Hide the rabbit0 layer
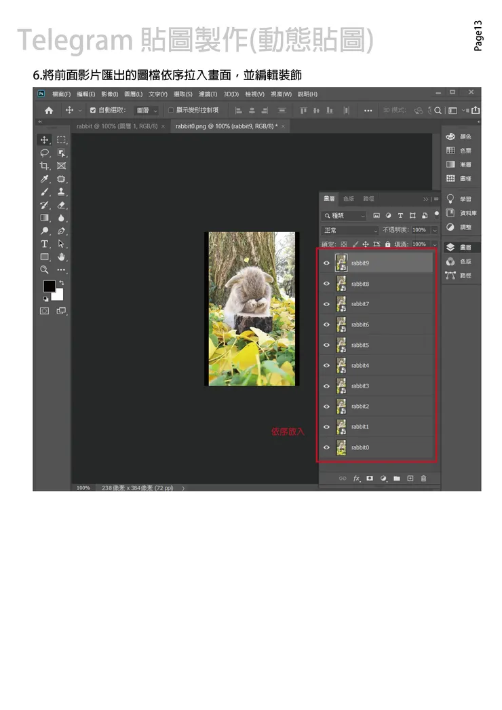 click(326, 447)
